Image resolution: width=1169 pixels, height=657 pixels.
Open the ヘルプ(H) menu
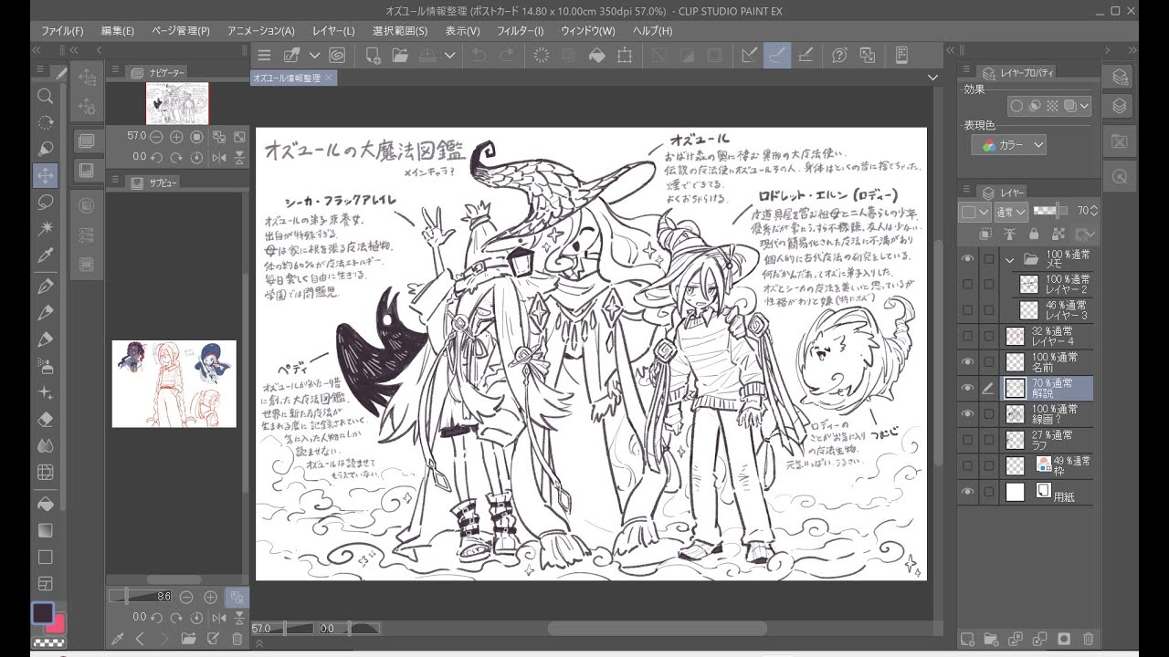click(x=653, y=30)
